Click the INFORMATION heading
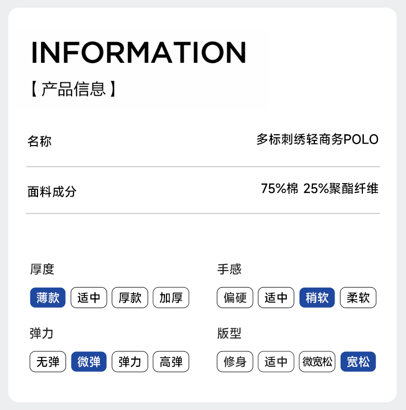The image size is (406, 410). [139, 52]
